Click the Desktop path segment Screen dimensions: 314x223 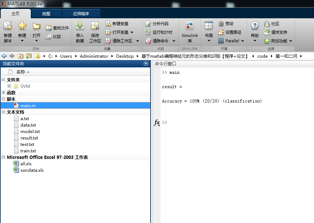tap(125, 56)
